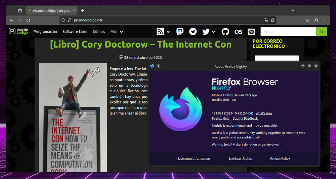Open the Programación menu item
Image resolution: width=336 pixels, height=179 pixels.
point(45,32)
